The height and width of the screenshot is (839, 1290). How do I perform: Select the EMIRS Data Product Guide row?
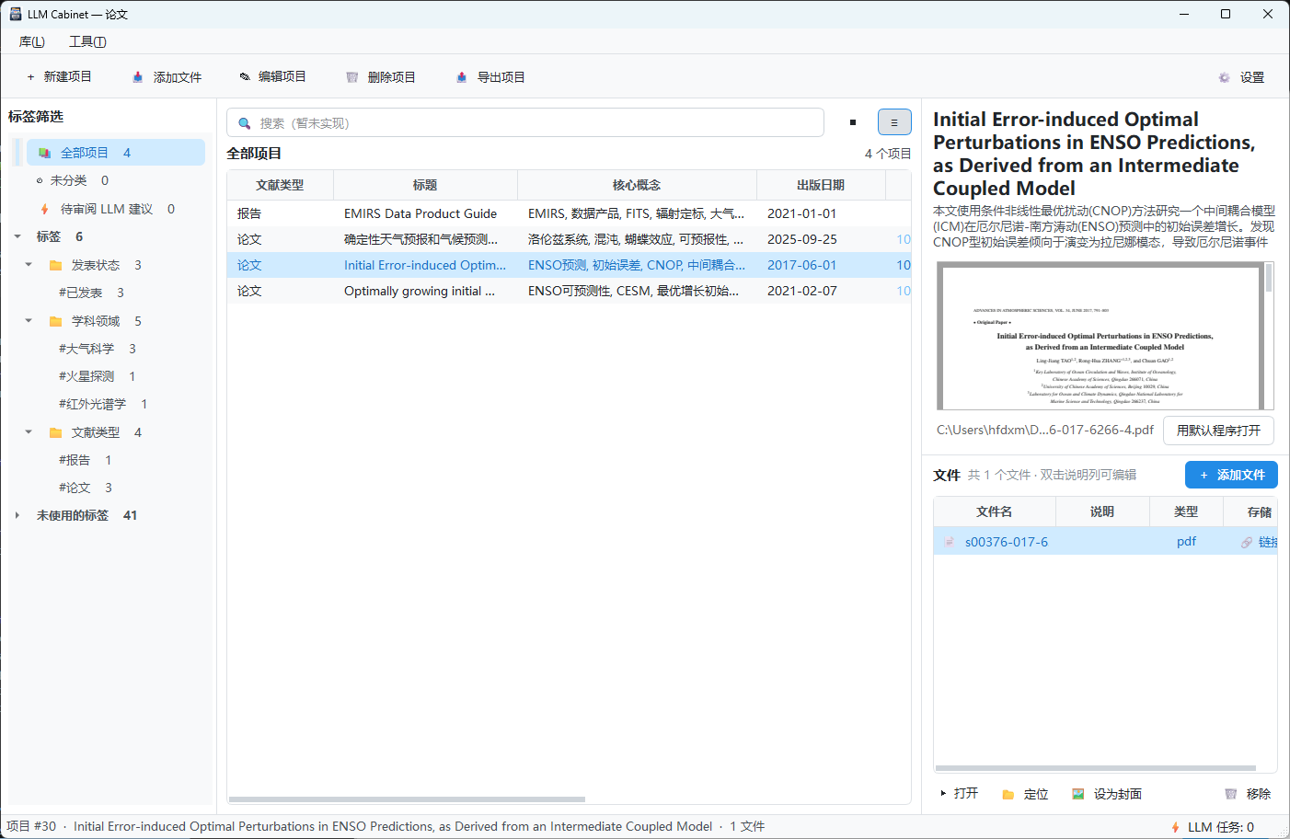[x=569, y=213]
